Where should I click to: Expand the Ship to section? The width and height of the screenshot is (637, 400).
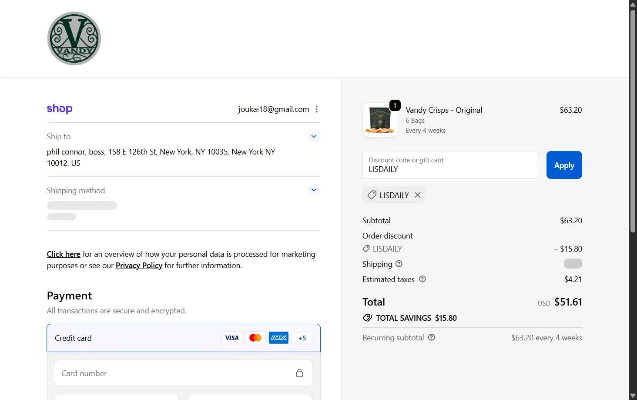pos(314,136)
